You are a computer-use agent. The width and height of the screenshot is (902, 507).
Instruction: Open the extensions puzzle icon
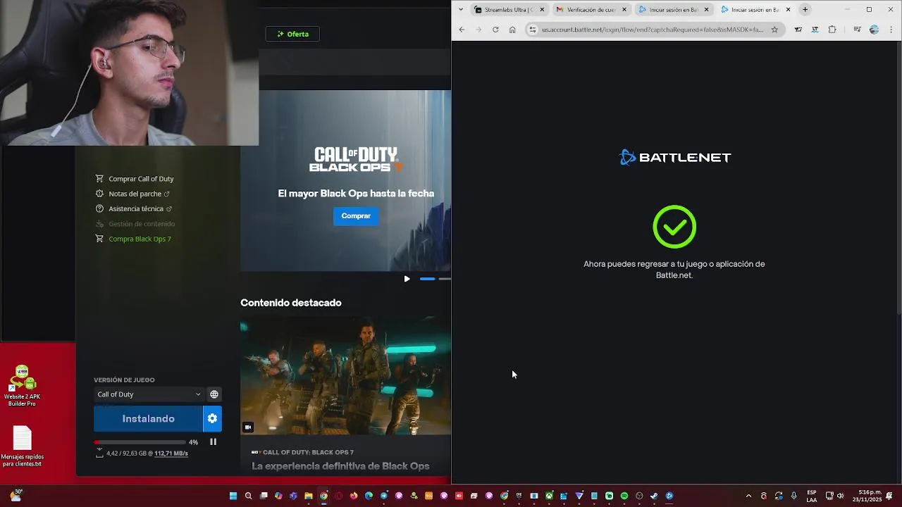point(832,30)
